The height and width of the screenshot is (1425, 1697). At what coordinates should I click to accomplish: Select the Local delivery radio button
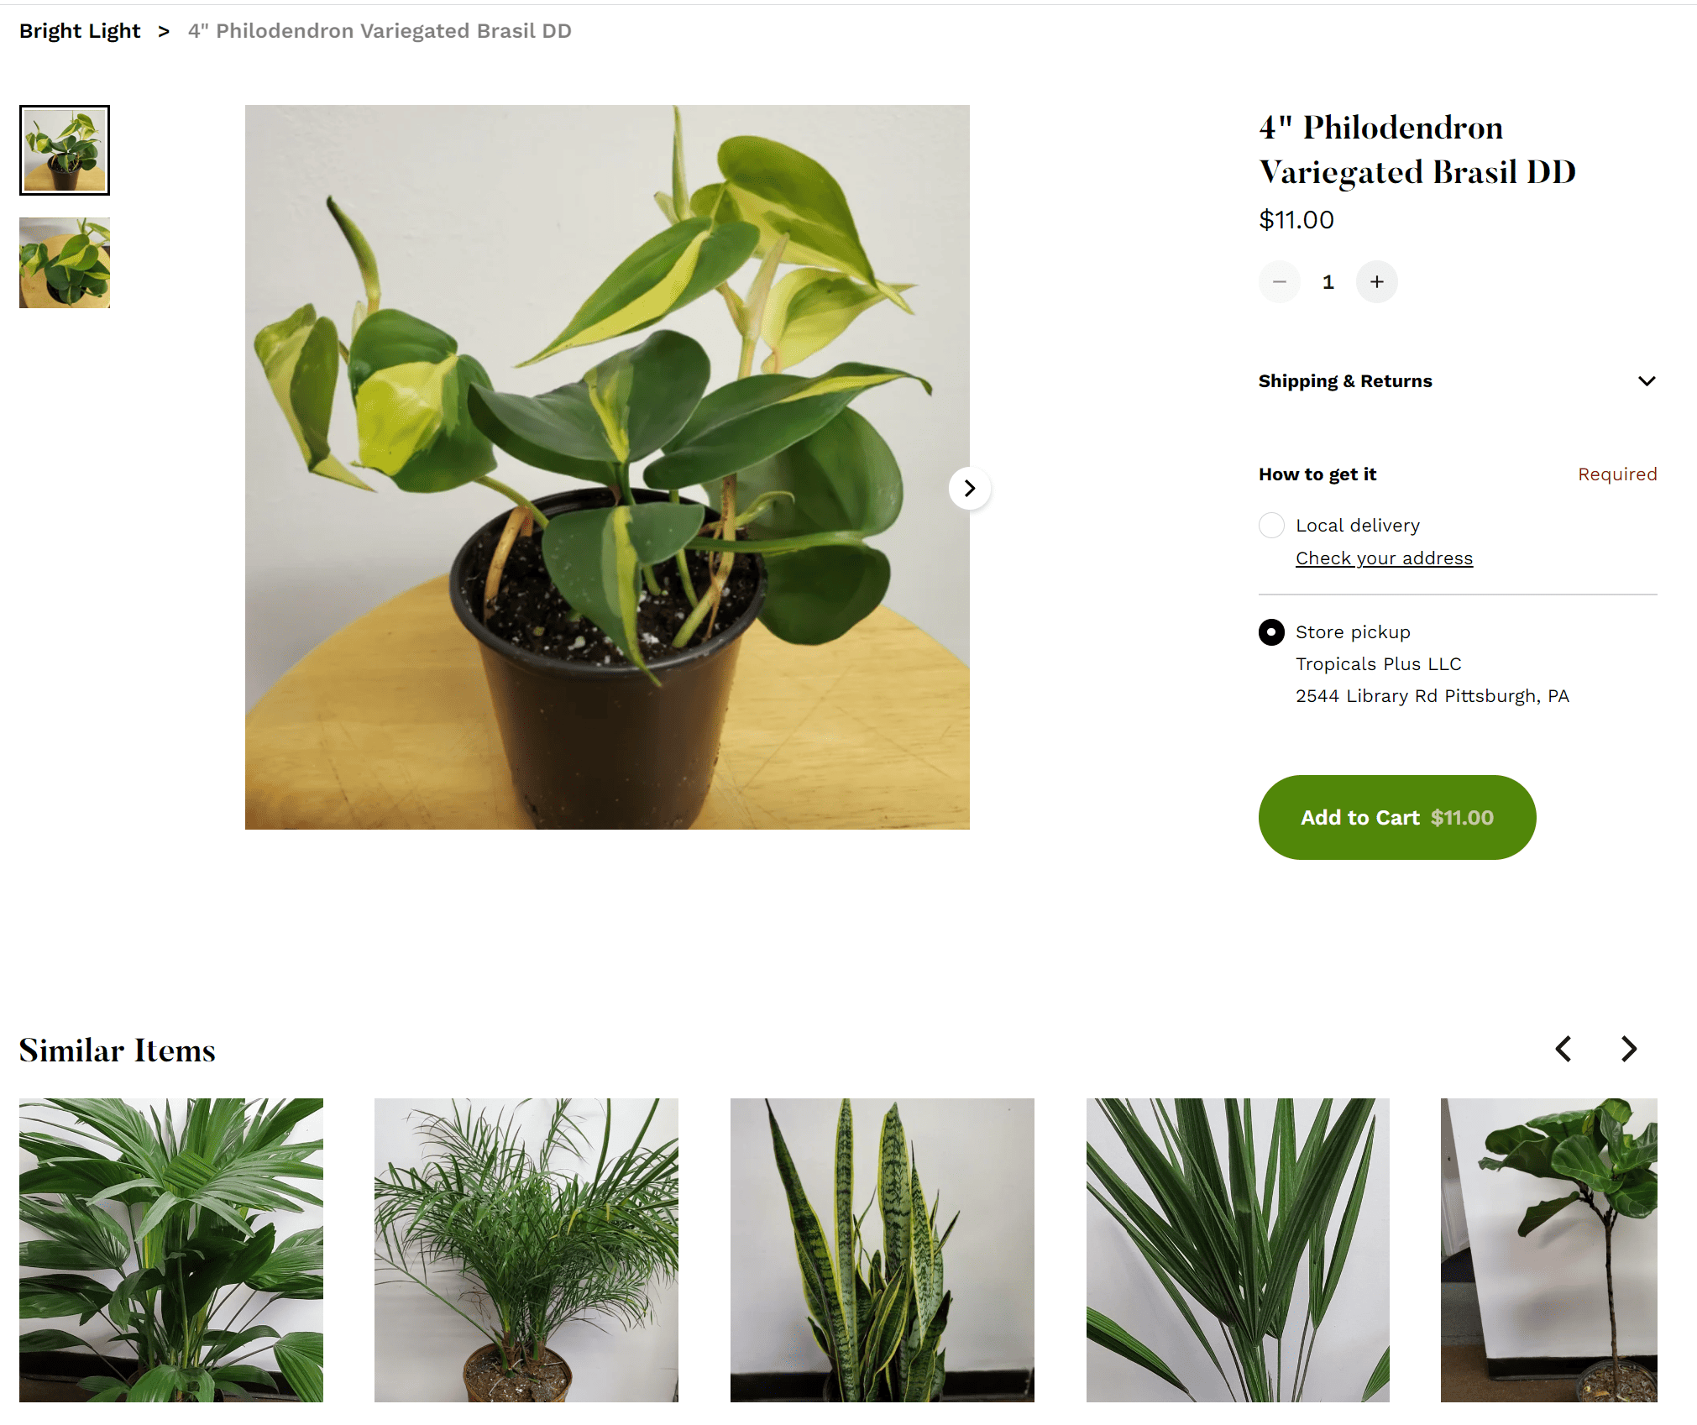(x=1270, y=525)
